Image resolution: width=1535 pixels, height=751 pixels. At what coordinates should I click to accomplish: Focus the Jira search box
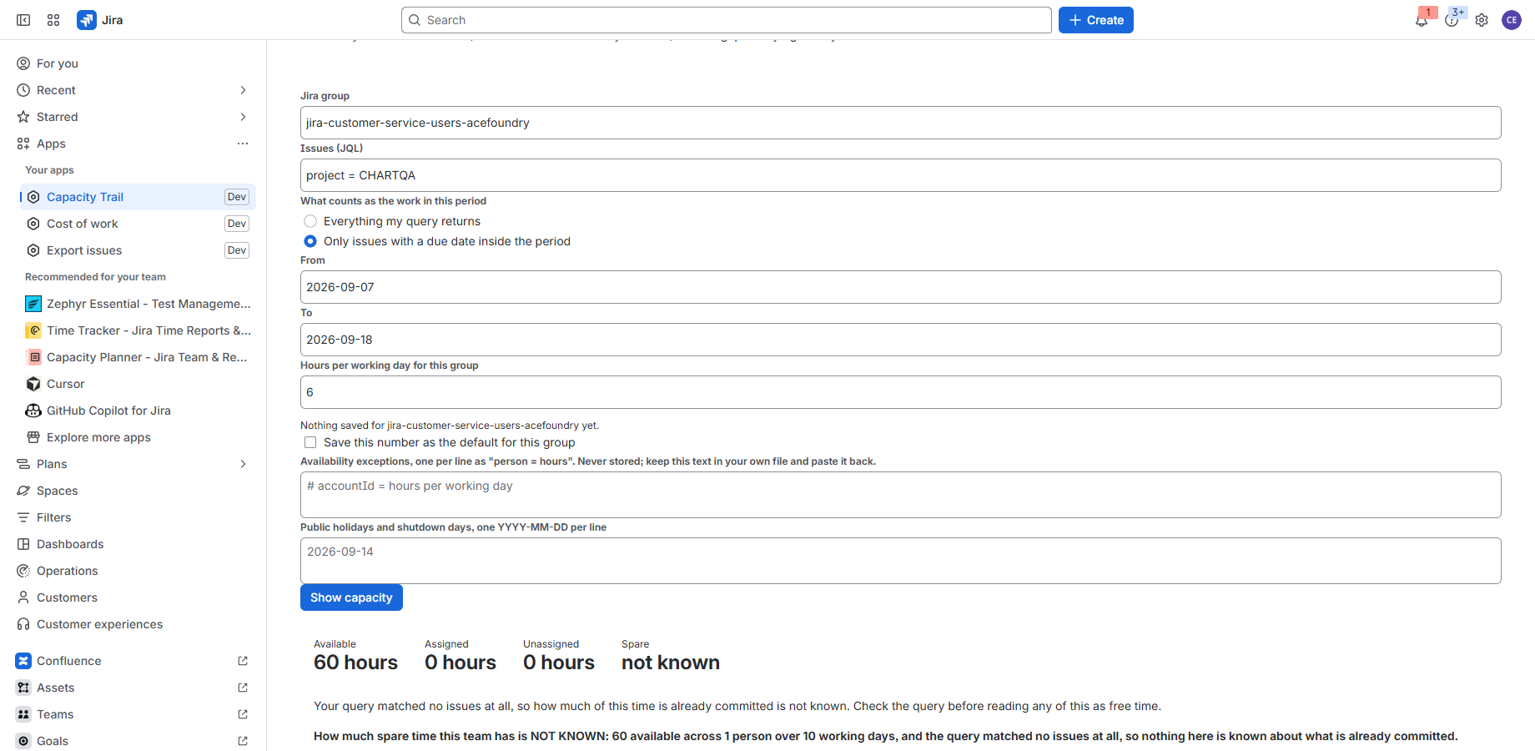click(x=726, y=20)
